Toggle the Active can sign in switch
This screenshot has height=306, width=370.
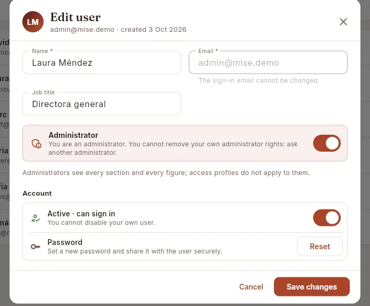click(x=326, y=218)
